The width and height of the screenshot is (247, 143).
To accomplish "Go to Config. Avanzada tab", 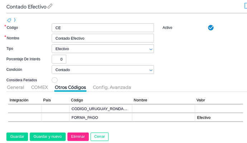I will 112,87.
